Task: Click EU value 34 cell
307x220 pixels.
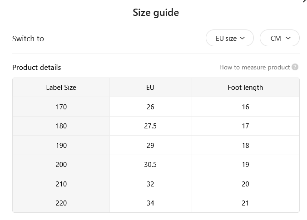Action: tap(150, 203)
